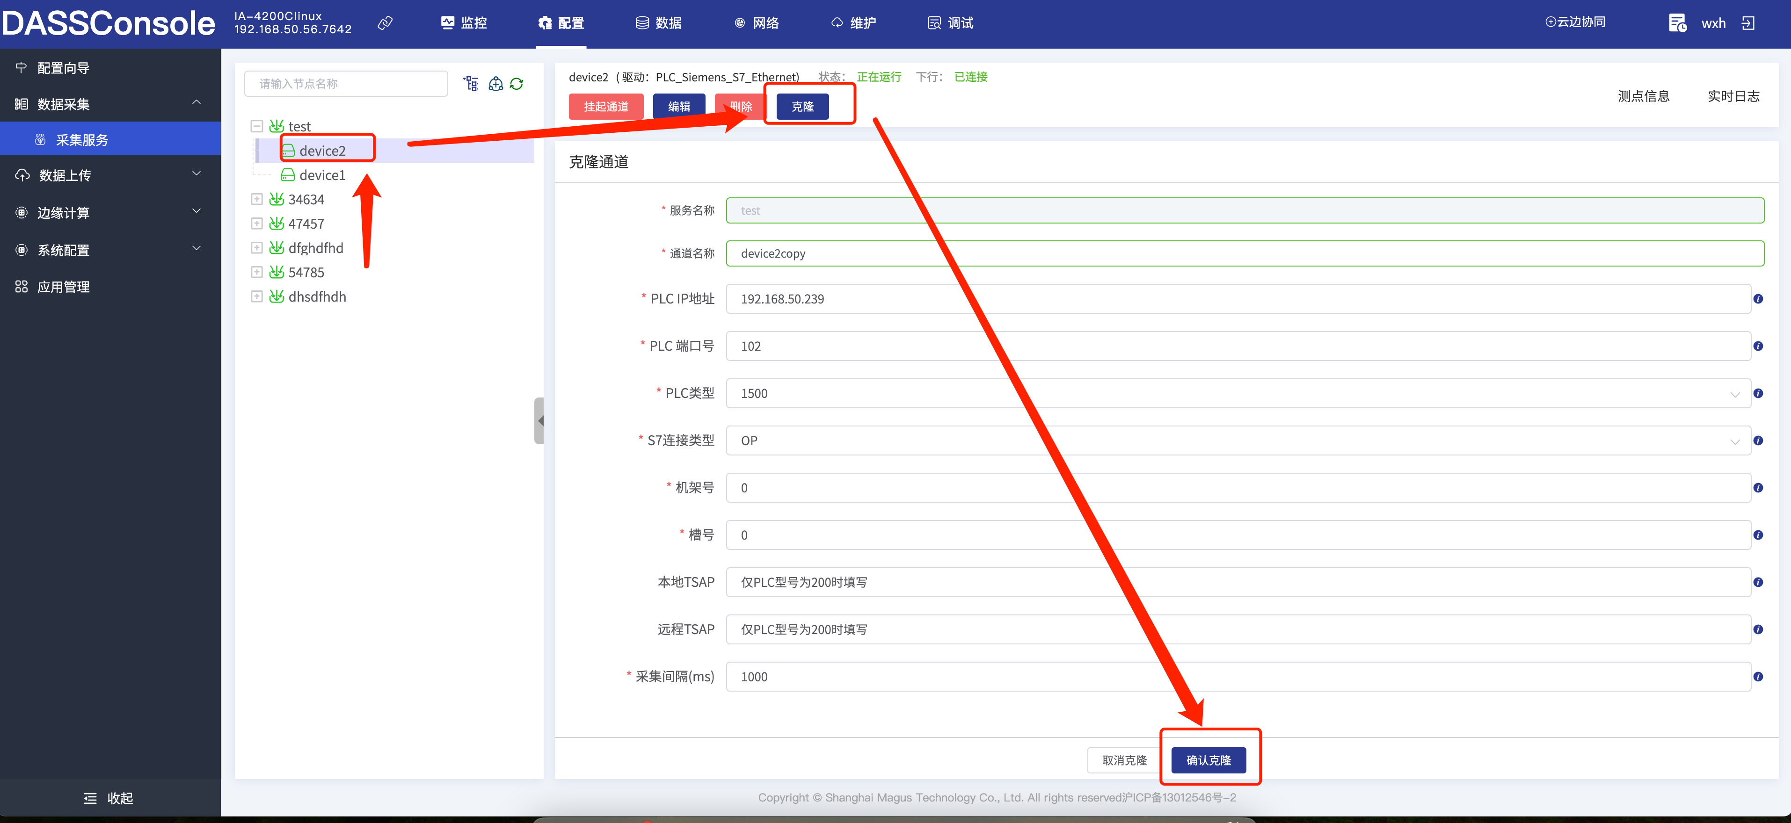Refresh the node tree with green refresh icon
This screenshot has width=1791, height=823.
517,84
